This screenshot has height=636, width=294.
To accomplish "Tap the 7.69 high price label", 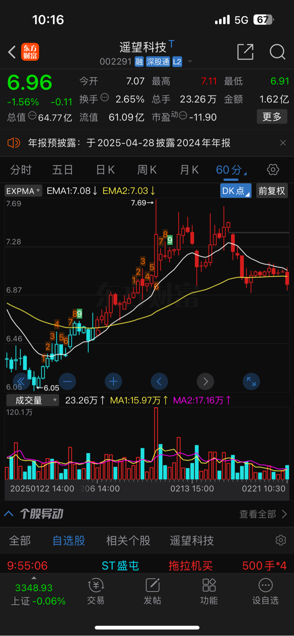I will (142, 203).
